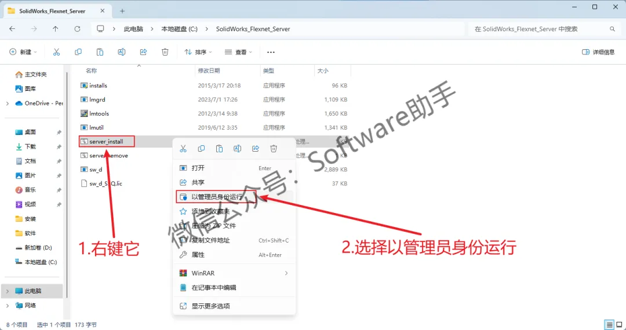Open the 新建 dropdown

click(x=23, y=52)
